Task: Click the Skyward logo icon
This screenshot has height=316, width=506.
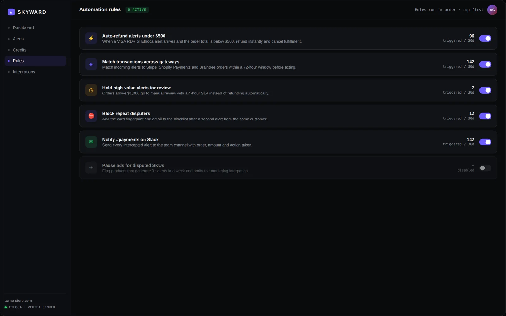Action: (x=11, y=12)
